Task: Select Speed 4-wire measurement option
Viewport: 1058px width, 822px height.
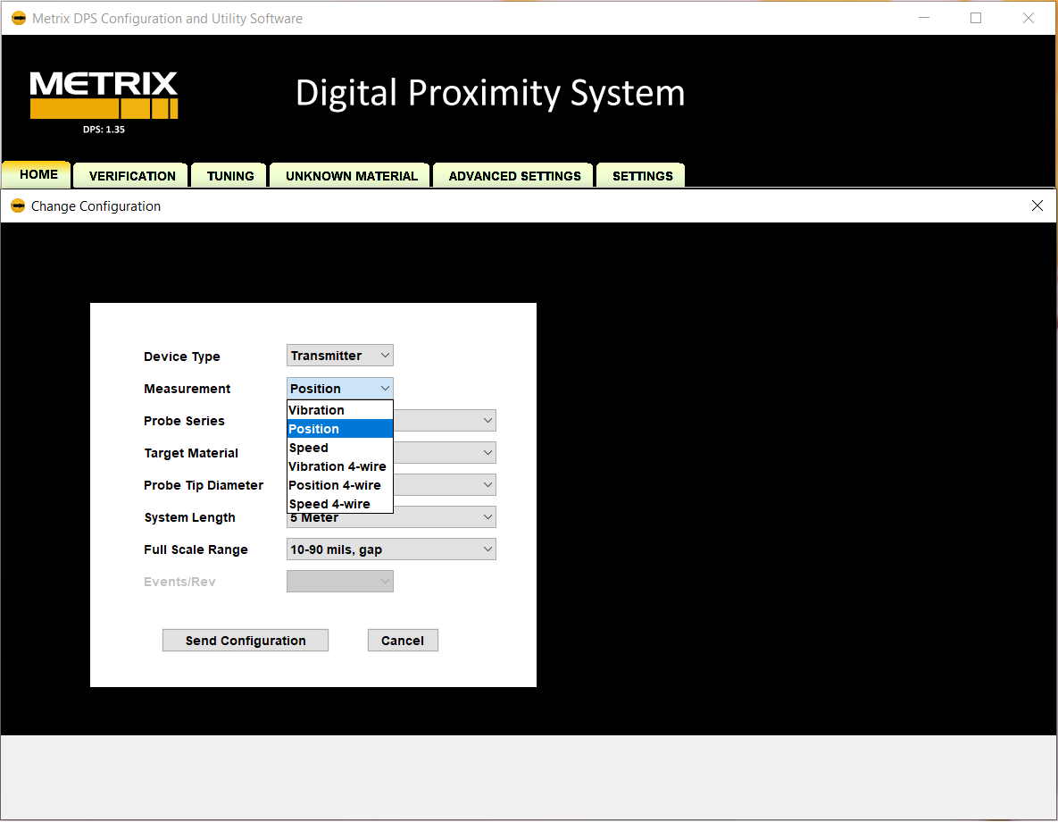Action: (x=340, y=504)
